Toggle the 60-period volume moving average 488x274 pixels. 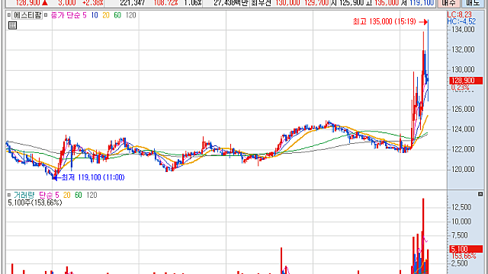pyautogui.click(x=78, y=195)
